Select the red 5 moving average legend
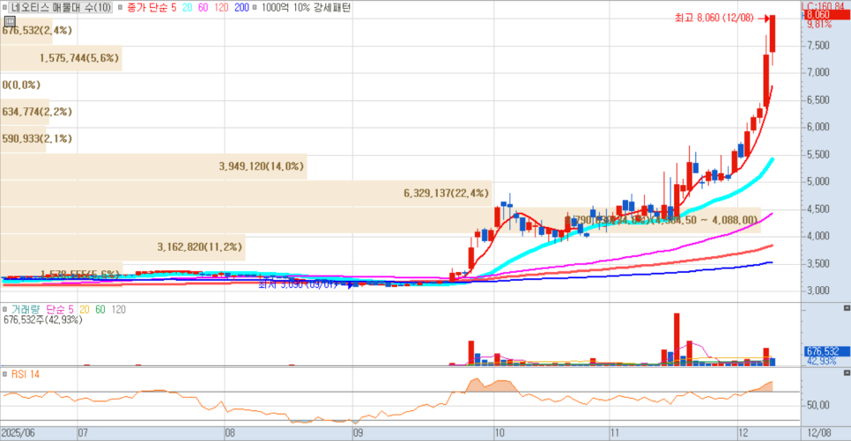Viewport: 851px width, 441px height. click(174, 8)
